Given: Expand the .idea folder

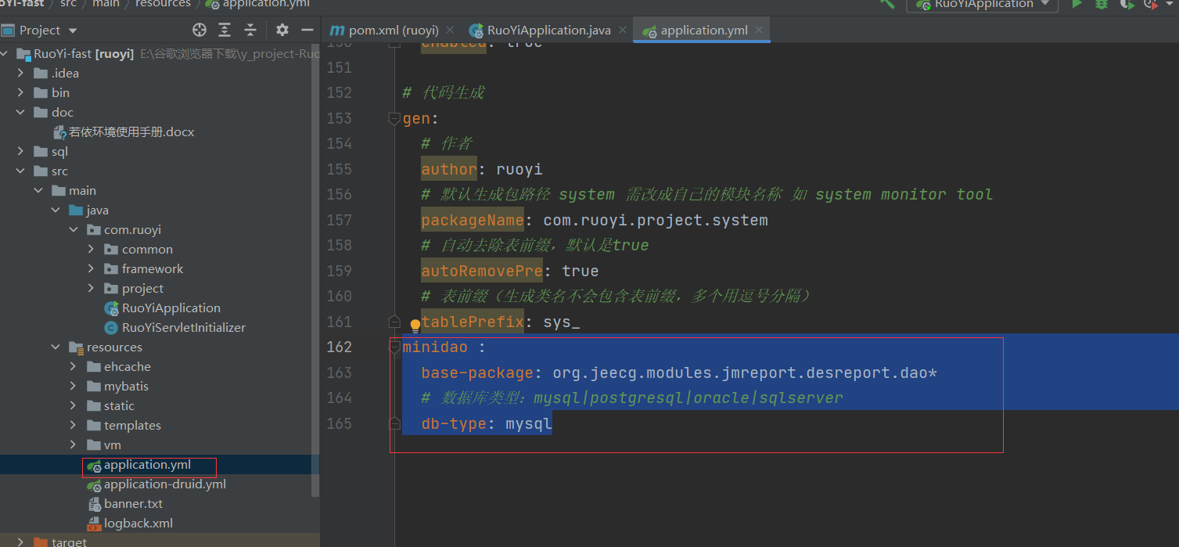Looking at the screenshot, I should coord(20,74).
